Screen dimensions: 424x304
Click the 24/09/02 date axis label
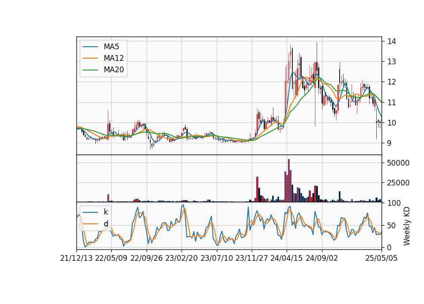(322, 258)
